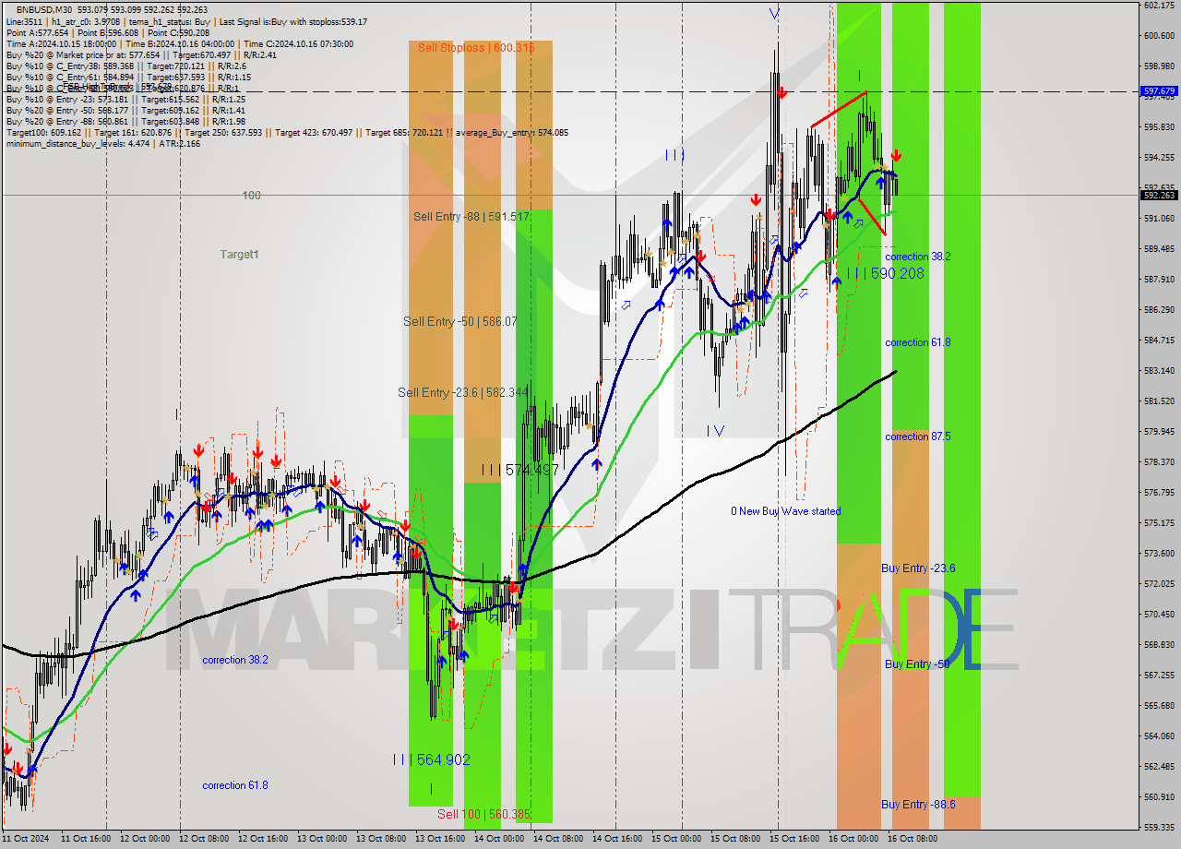The height and width of the screenshot is (849, 1181).
Task: Click the '11 Oct 2024' time label
Action: 25,839
